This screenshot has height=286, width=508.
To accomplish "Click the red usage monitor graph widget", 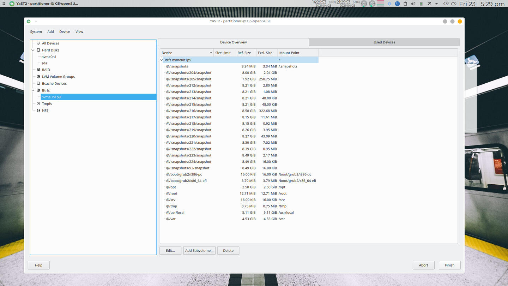I will click(x=380, y=4).
